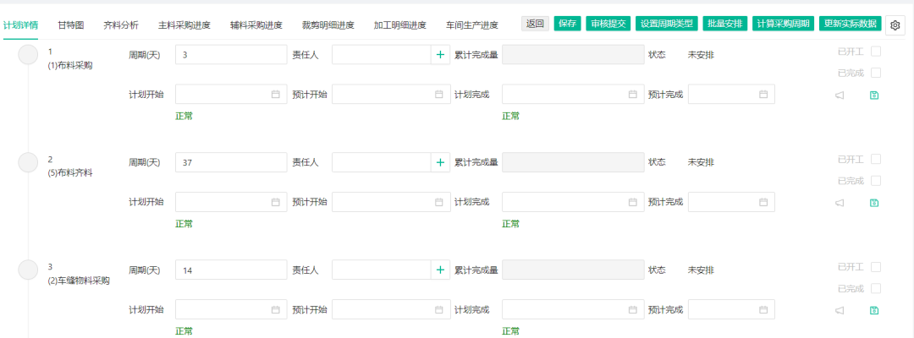
Task: Click green save icon in 布料齐料 row
Action: pos(874,203)
